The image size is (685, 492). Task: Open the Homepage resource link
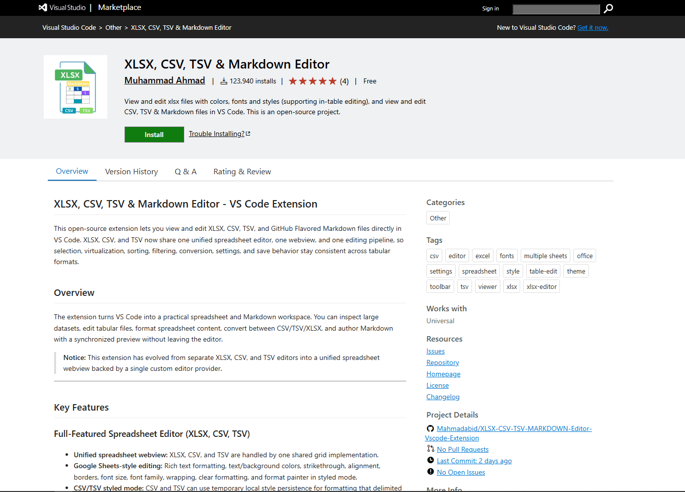[443, 374]
